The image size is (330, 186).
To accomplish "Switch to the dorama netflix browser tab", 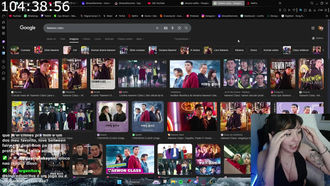I will [x=195, y=3].
